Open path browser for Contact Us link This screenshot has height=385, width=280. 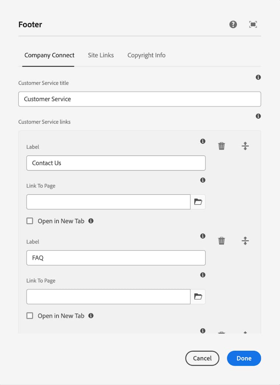198,202
